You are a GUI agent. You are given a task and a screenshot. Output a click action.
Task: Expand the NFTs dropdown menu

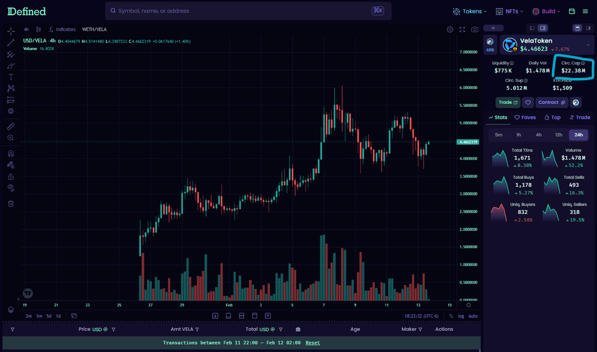(x=510, y=11)
